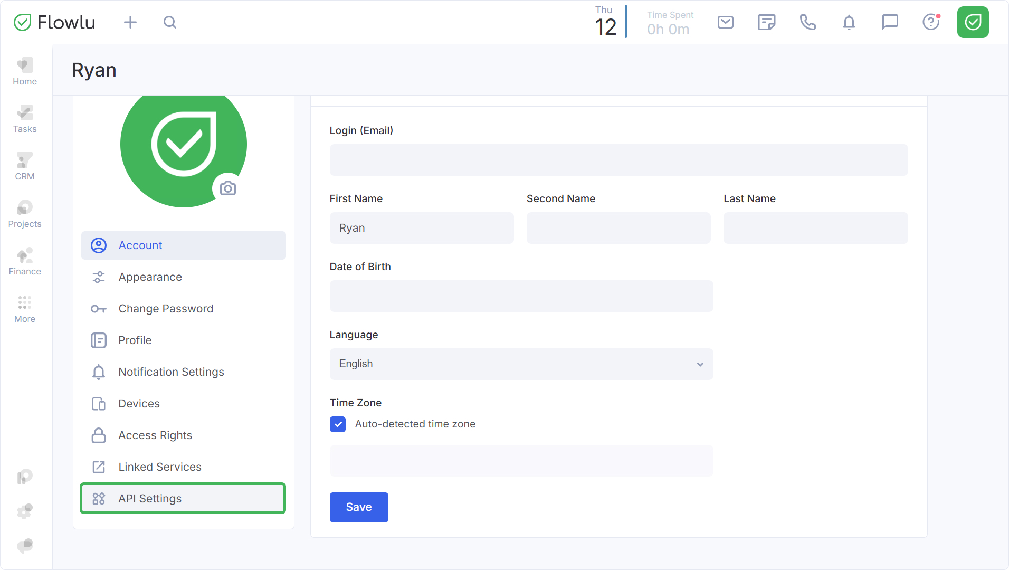1009x570 pixels.
Task: Open the notes icon in top bar
Action: tap(766, 22)
